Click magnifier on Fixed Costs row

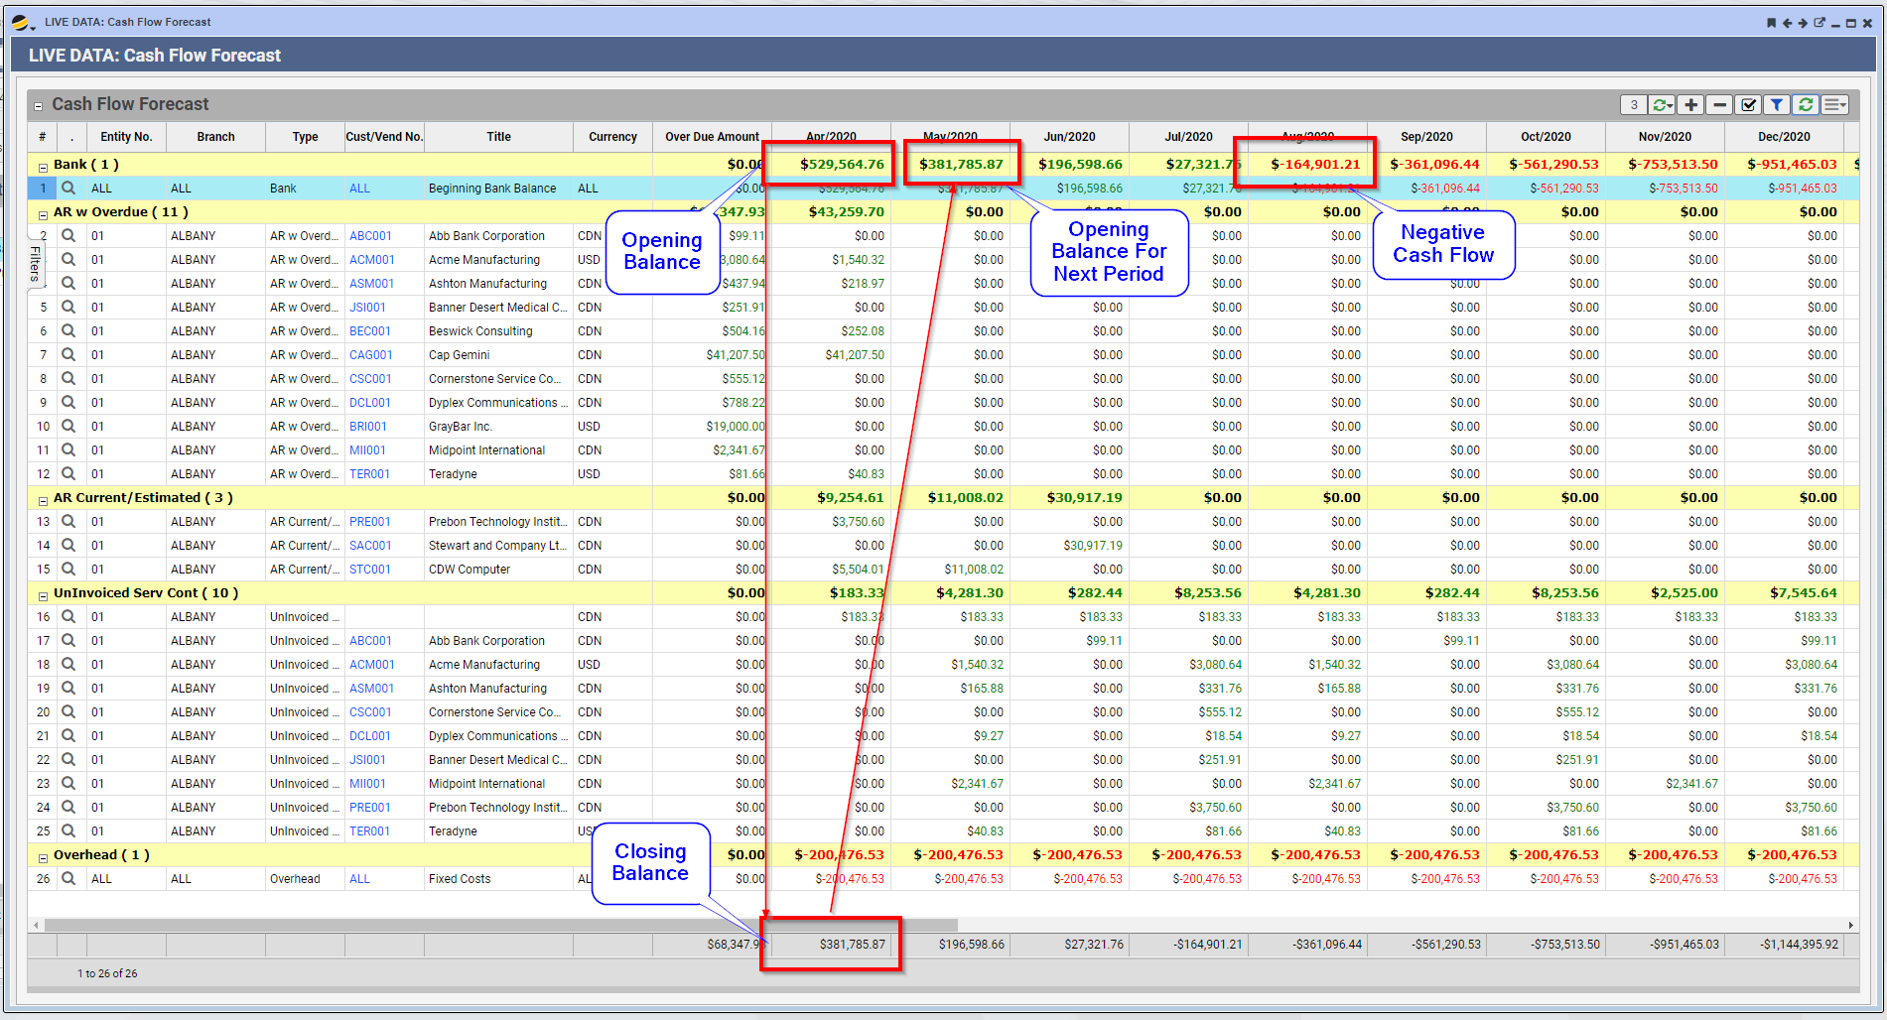tap(68, 878)
